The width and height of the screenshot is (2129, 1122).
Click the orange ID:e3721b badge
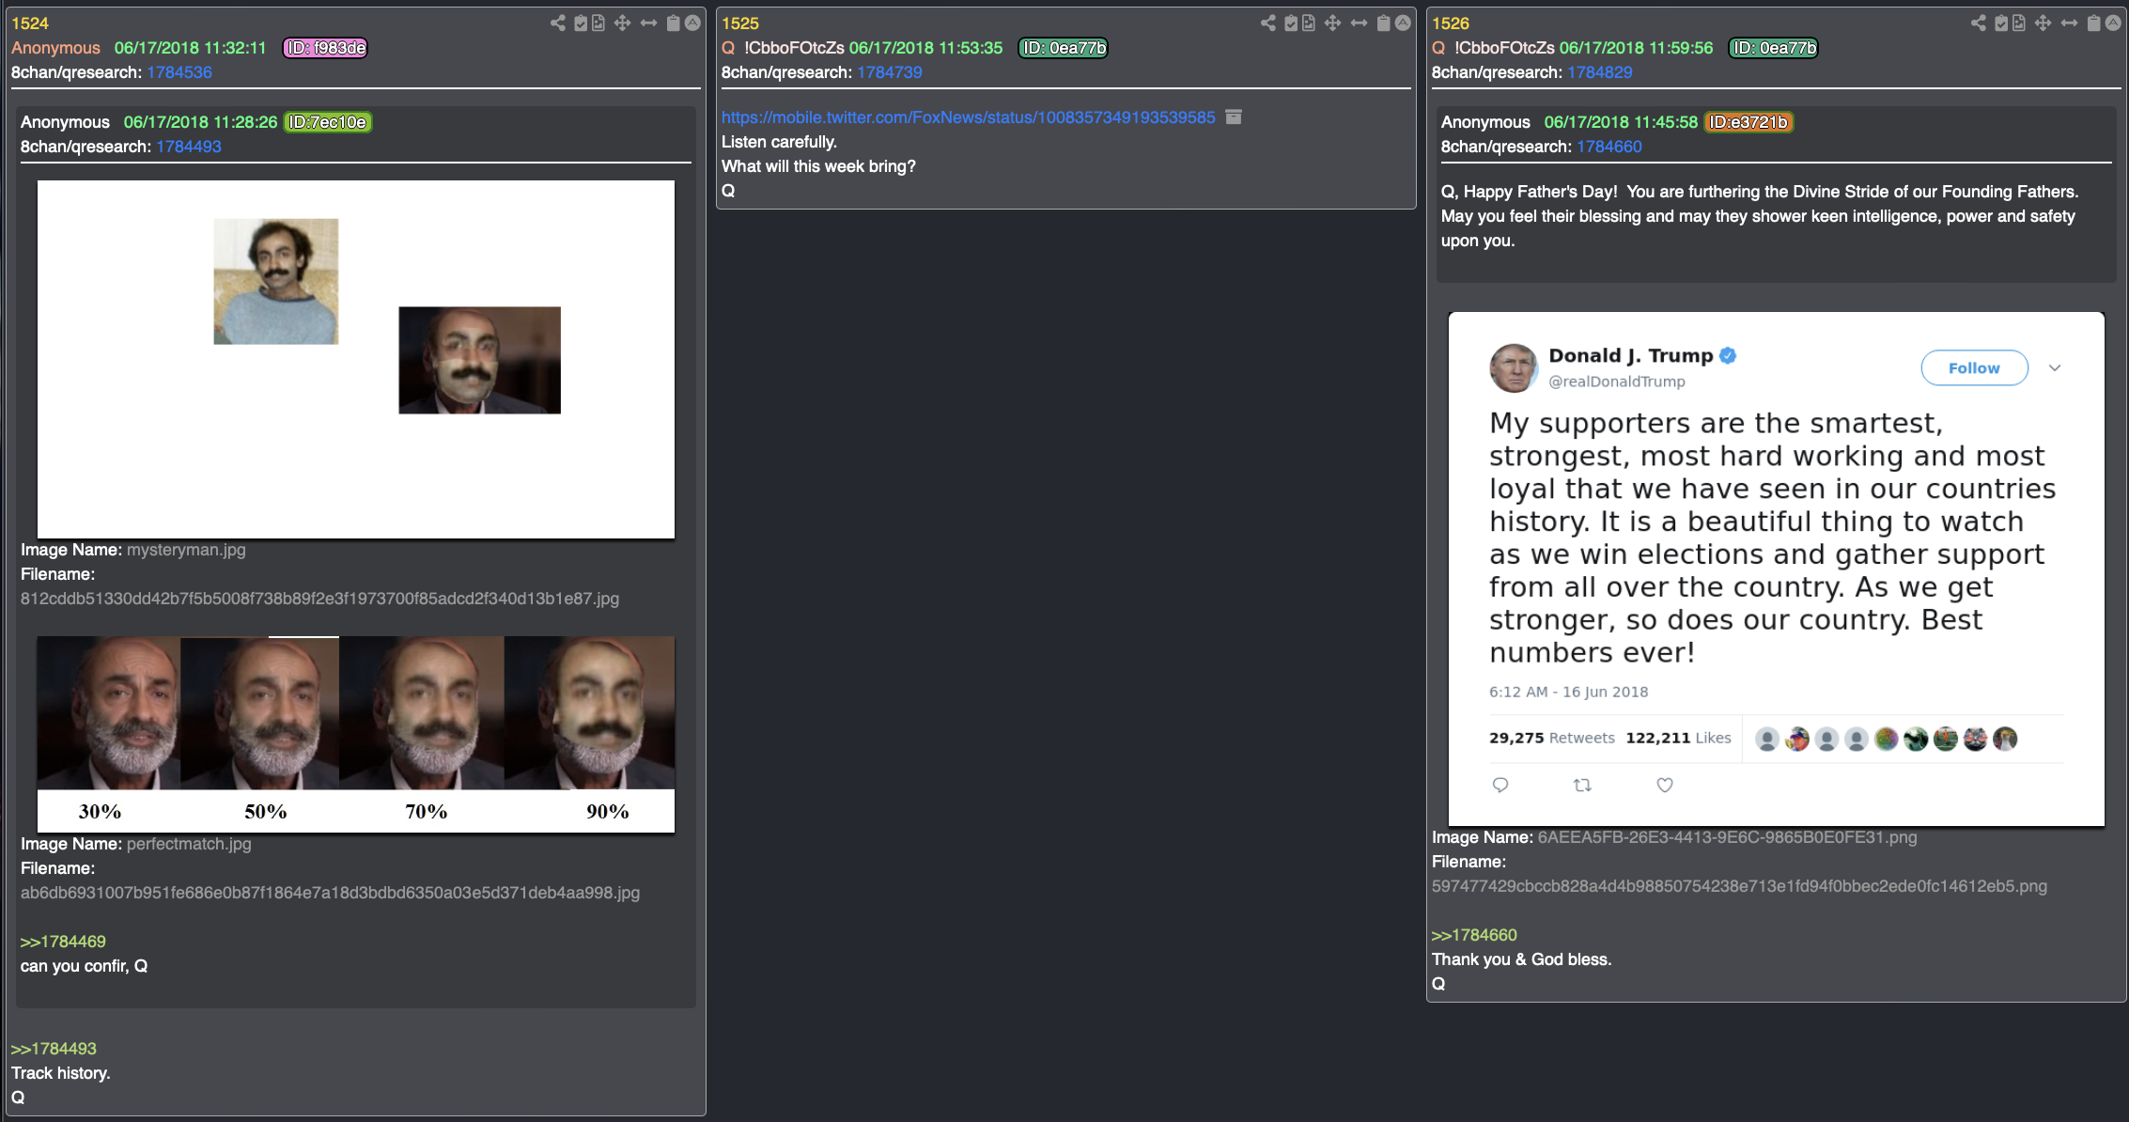tap(1748, 122)
